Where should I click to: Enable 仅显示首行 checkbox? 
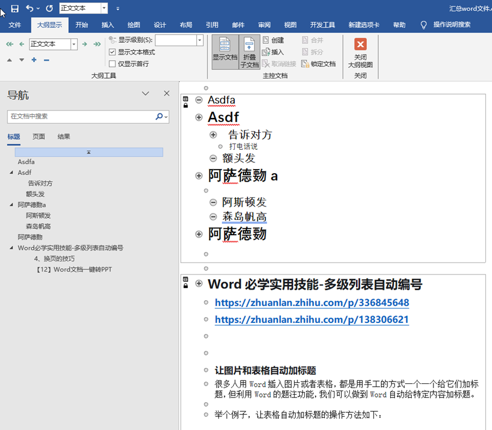112,64
